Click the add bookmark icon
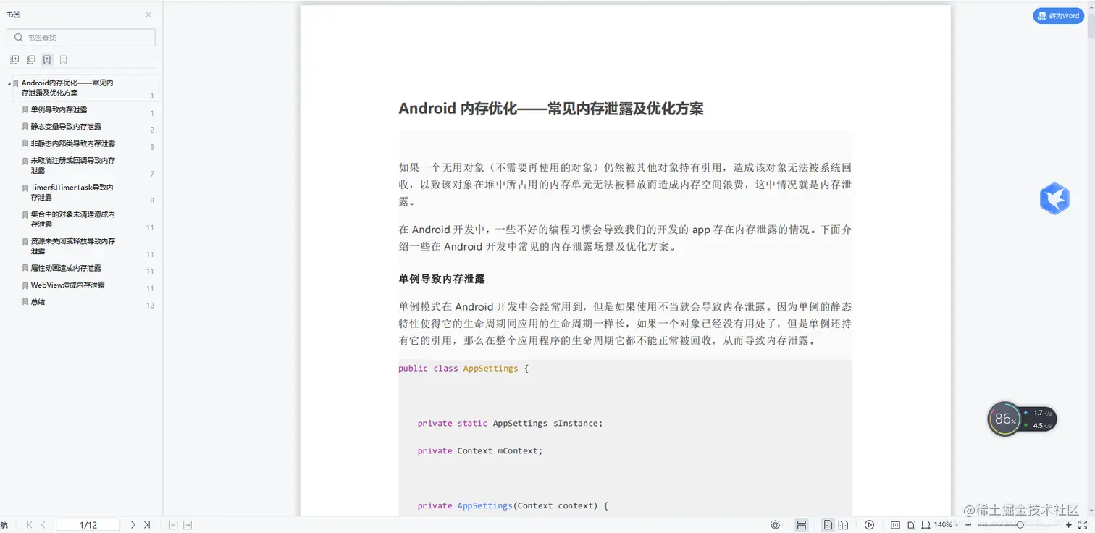The height and width of the screenshot is (533, 1095). [x=47, y=59]
